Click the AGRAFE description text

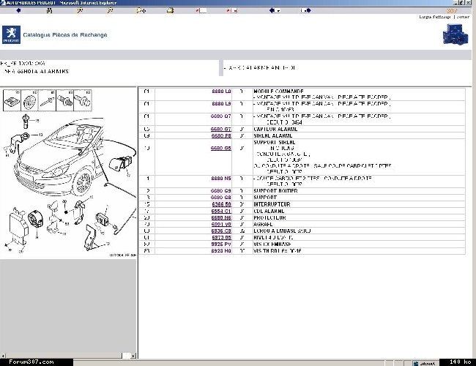tap(263, 224)
